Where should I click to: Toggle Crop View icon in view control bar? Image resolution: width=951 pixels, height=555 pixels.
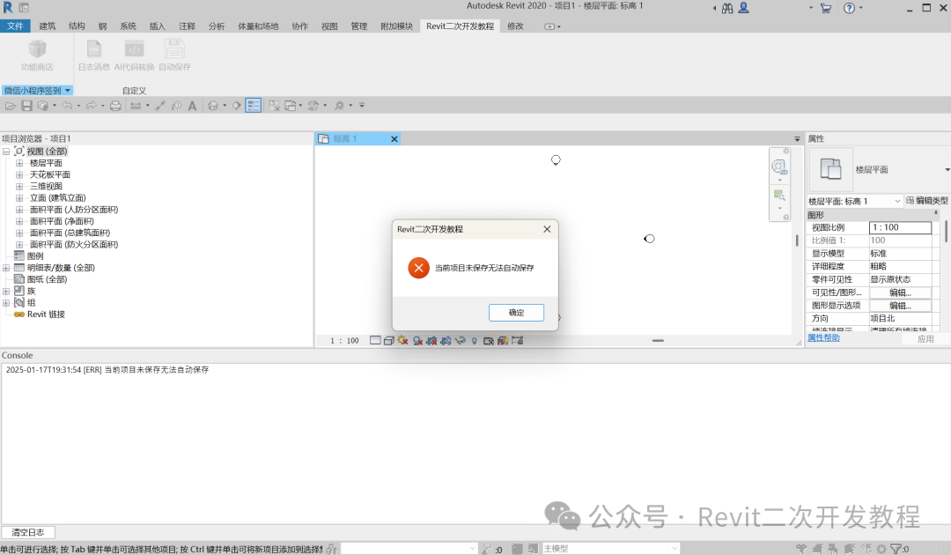point(431,341)
